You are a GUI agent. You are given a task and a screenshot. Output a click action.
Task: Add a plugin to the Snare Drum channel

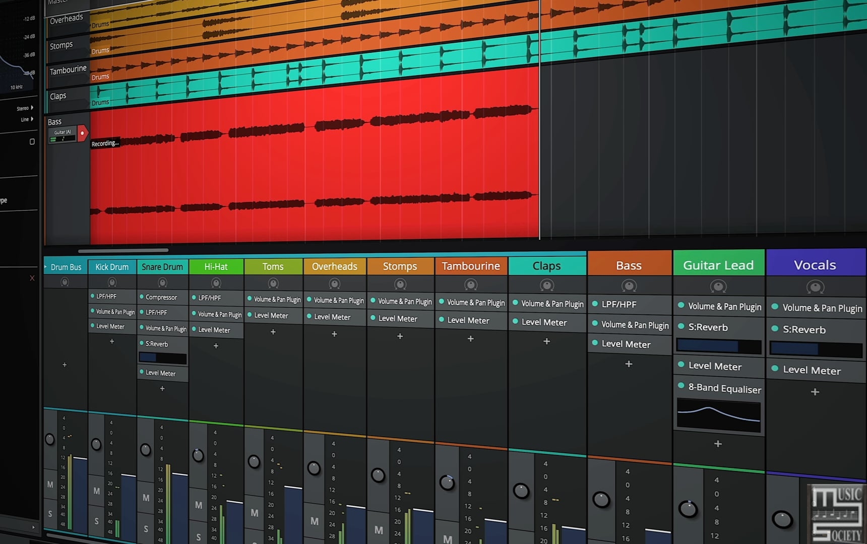pos(162,389)
